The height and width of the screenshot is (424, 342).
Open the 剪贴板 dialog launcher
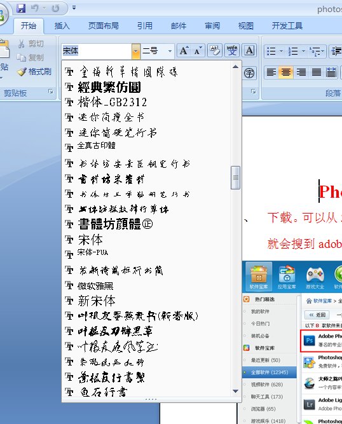point(51,92)
